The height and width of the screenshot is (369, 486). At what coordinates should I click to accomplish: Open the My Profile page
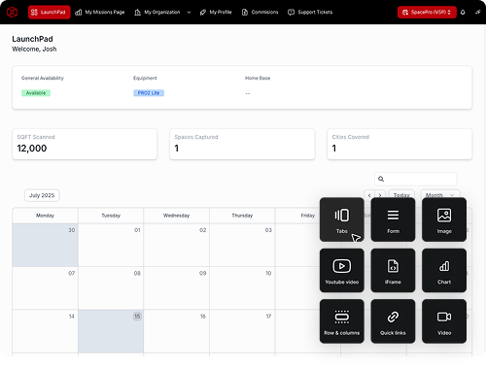point(216,13)
